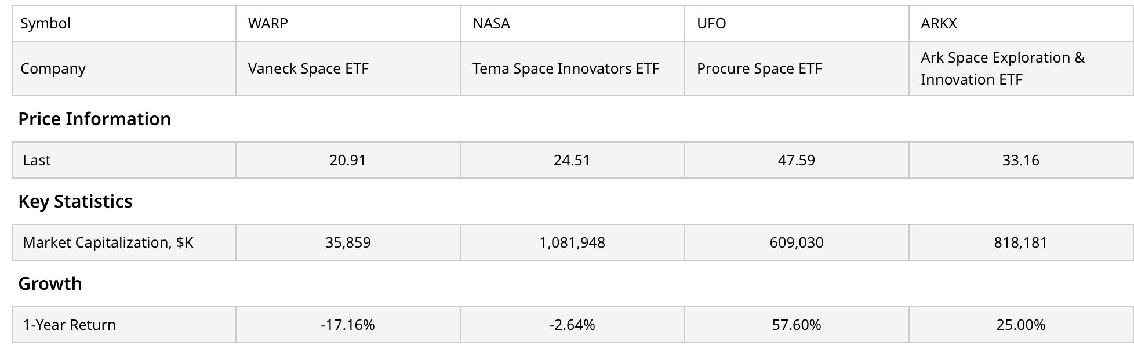Click WARP 1-Year Return -17.16%
This screenshot has width=1134, height=356.
pos(347,325)
